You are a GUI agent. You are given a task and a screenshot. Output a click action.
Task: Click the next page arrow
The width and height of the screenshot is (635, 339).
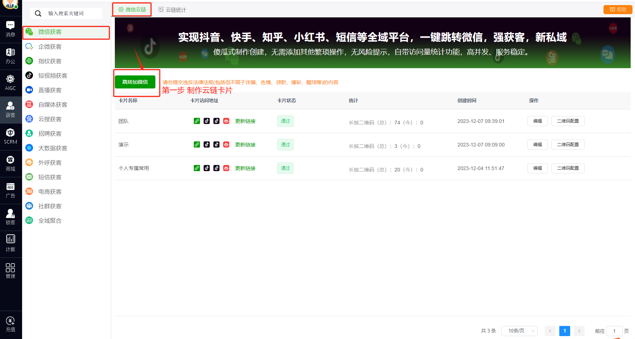click(579, 331)
